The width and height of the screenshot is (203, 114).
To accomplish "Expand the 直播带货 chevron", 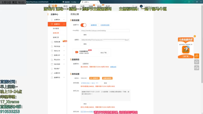I will pos(64,78).
